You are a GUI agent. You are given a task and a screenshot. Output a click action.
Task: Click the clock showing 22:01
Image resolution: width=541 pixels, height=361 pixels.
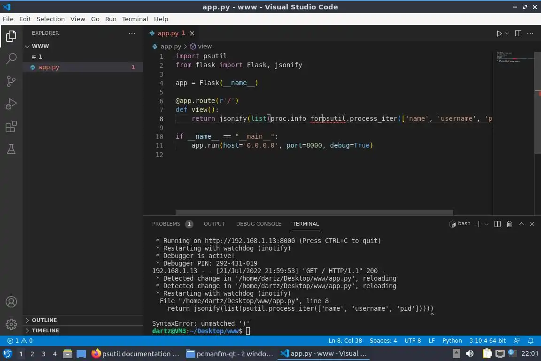click(530, 354)
